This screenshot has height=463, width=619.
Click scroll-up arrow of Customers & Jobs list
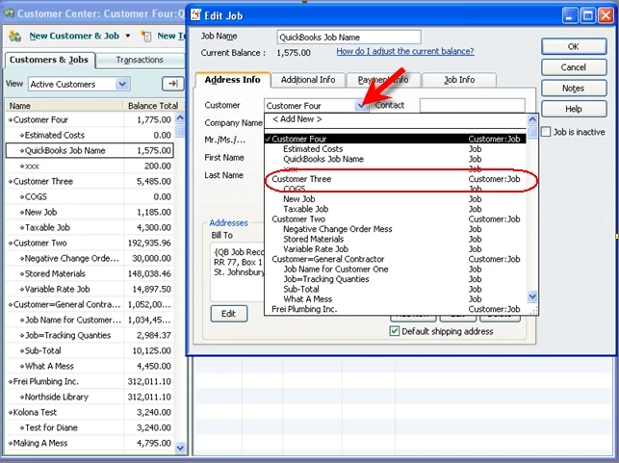point(180,117)
